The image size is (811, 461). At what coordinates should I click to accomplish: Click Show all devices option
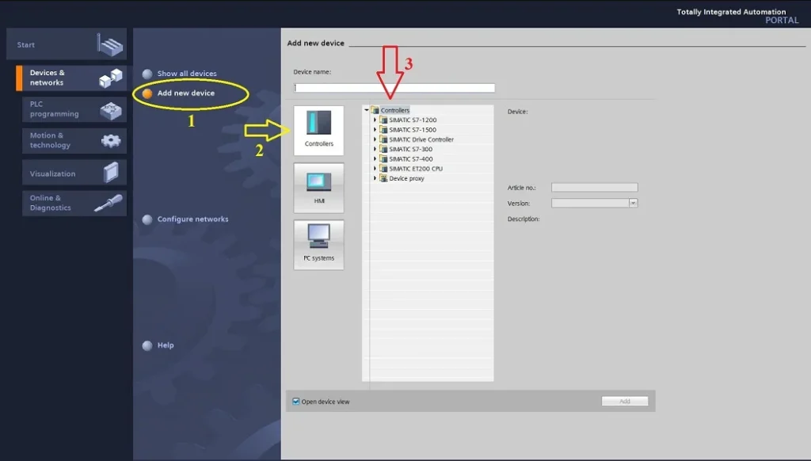click(x=186, y=74)
